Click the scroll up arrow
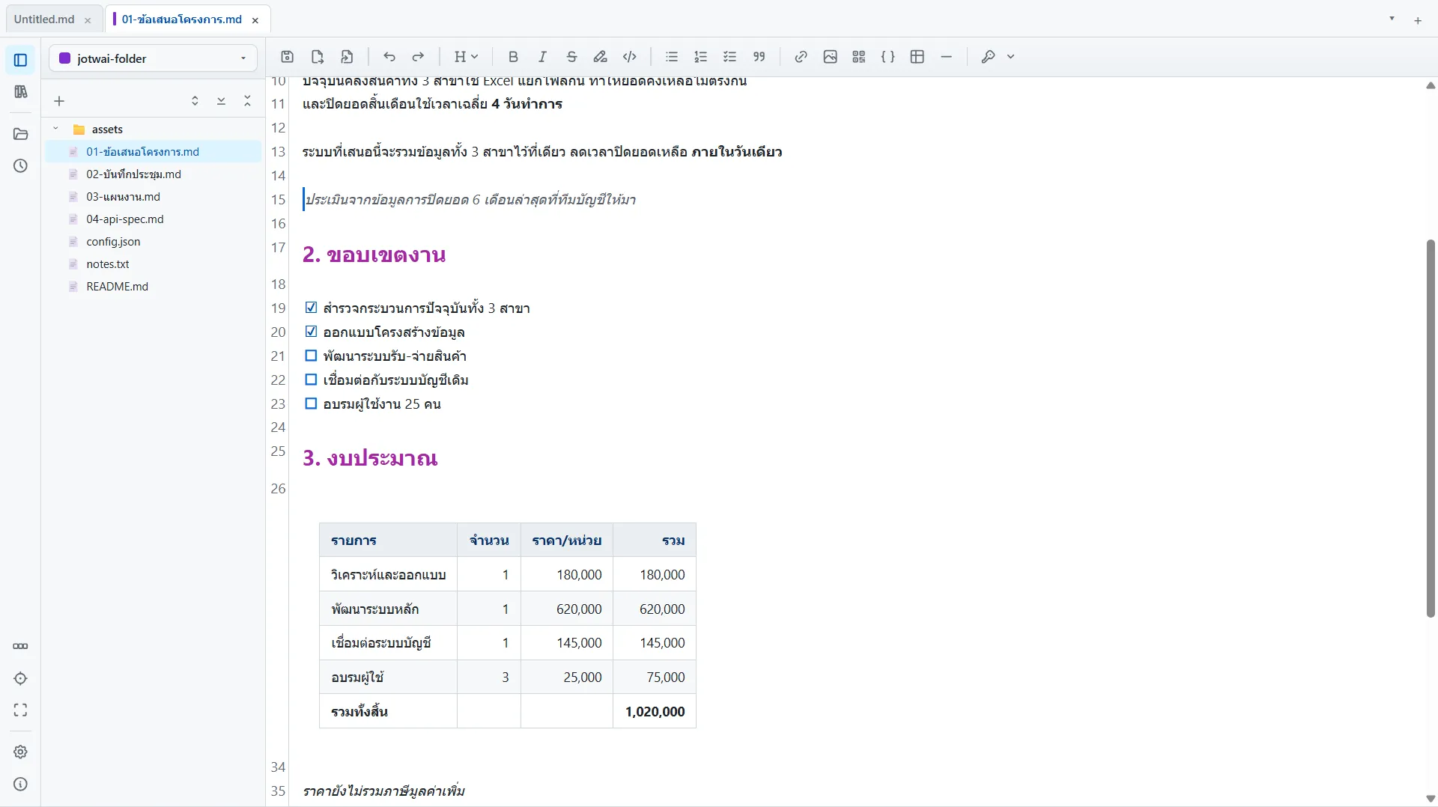The width and height of the screenshot is (1438, 807). (x=1431, y=85)
